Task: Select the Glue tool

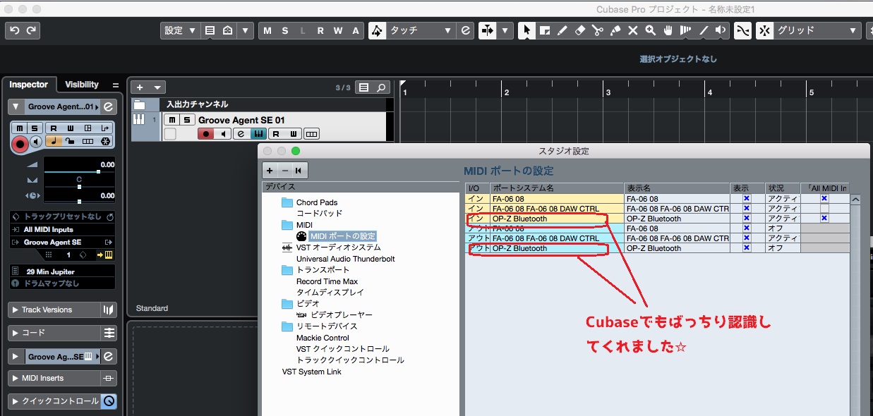Action: [x=615, y=30]
